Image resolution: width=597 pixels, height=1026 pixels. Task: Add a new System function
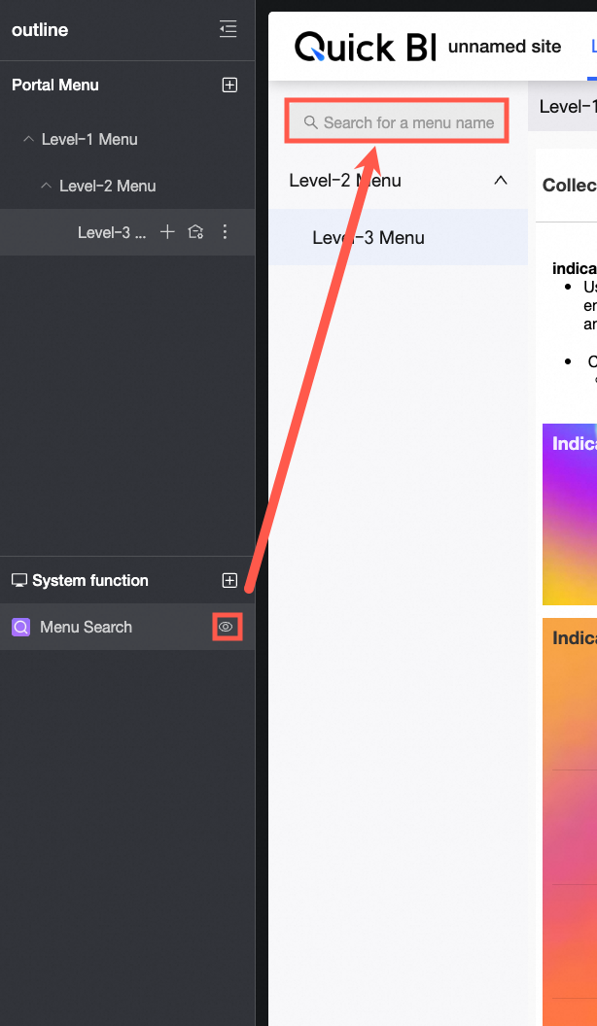229,580
